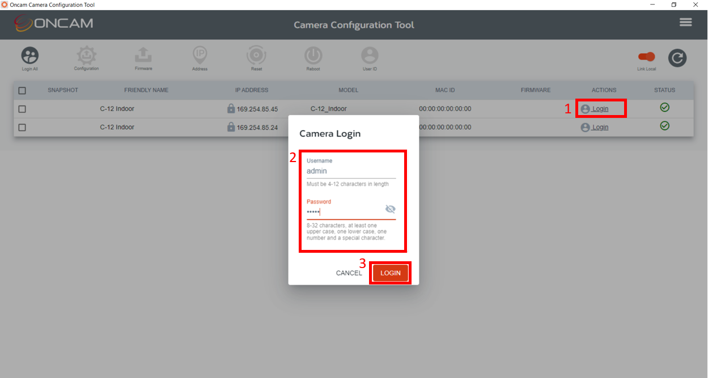
Task: Click the MAC ID column header
Action: (x=445, y=90)
